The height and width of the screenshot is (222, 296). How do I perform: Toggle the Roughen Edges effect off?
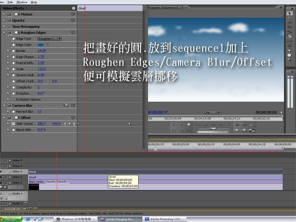10,33
